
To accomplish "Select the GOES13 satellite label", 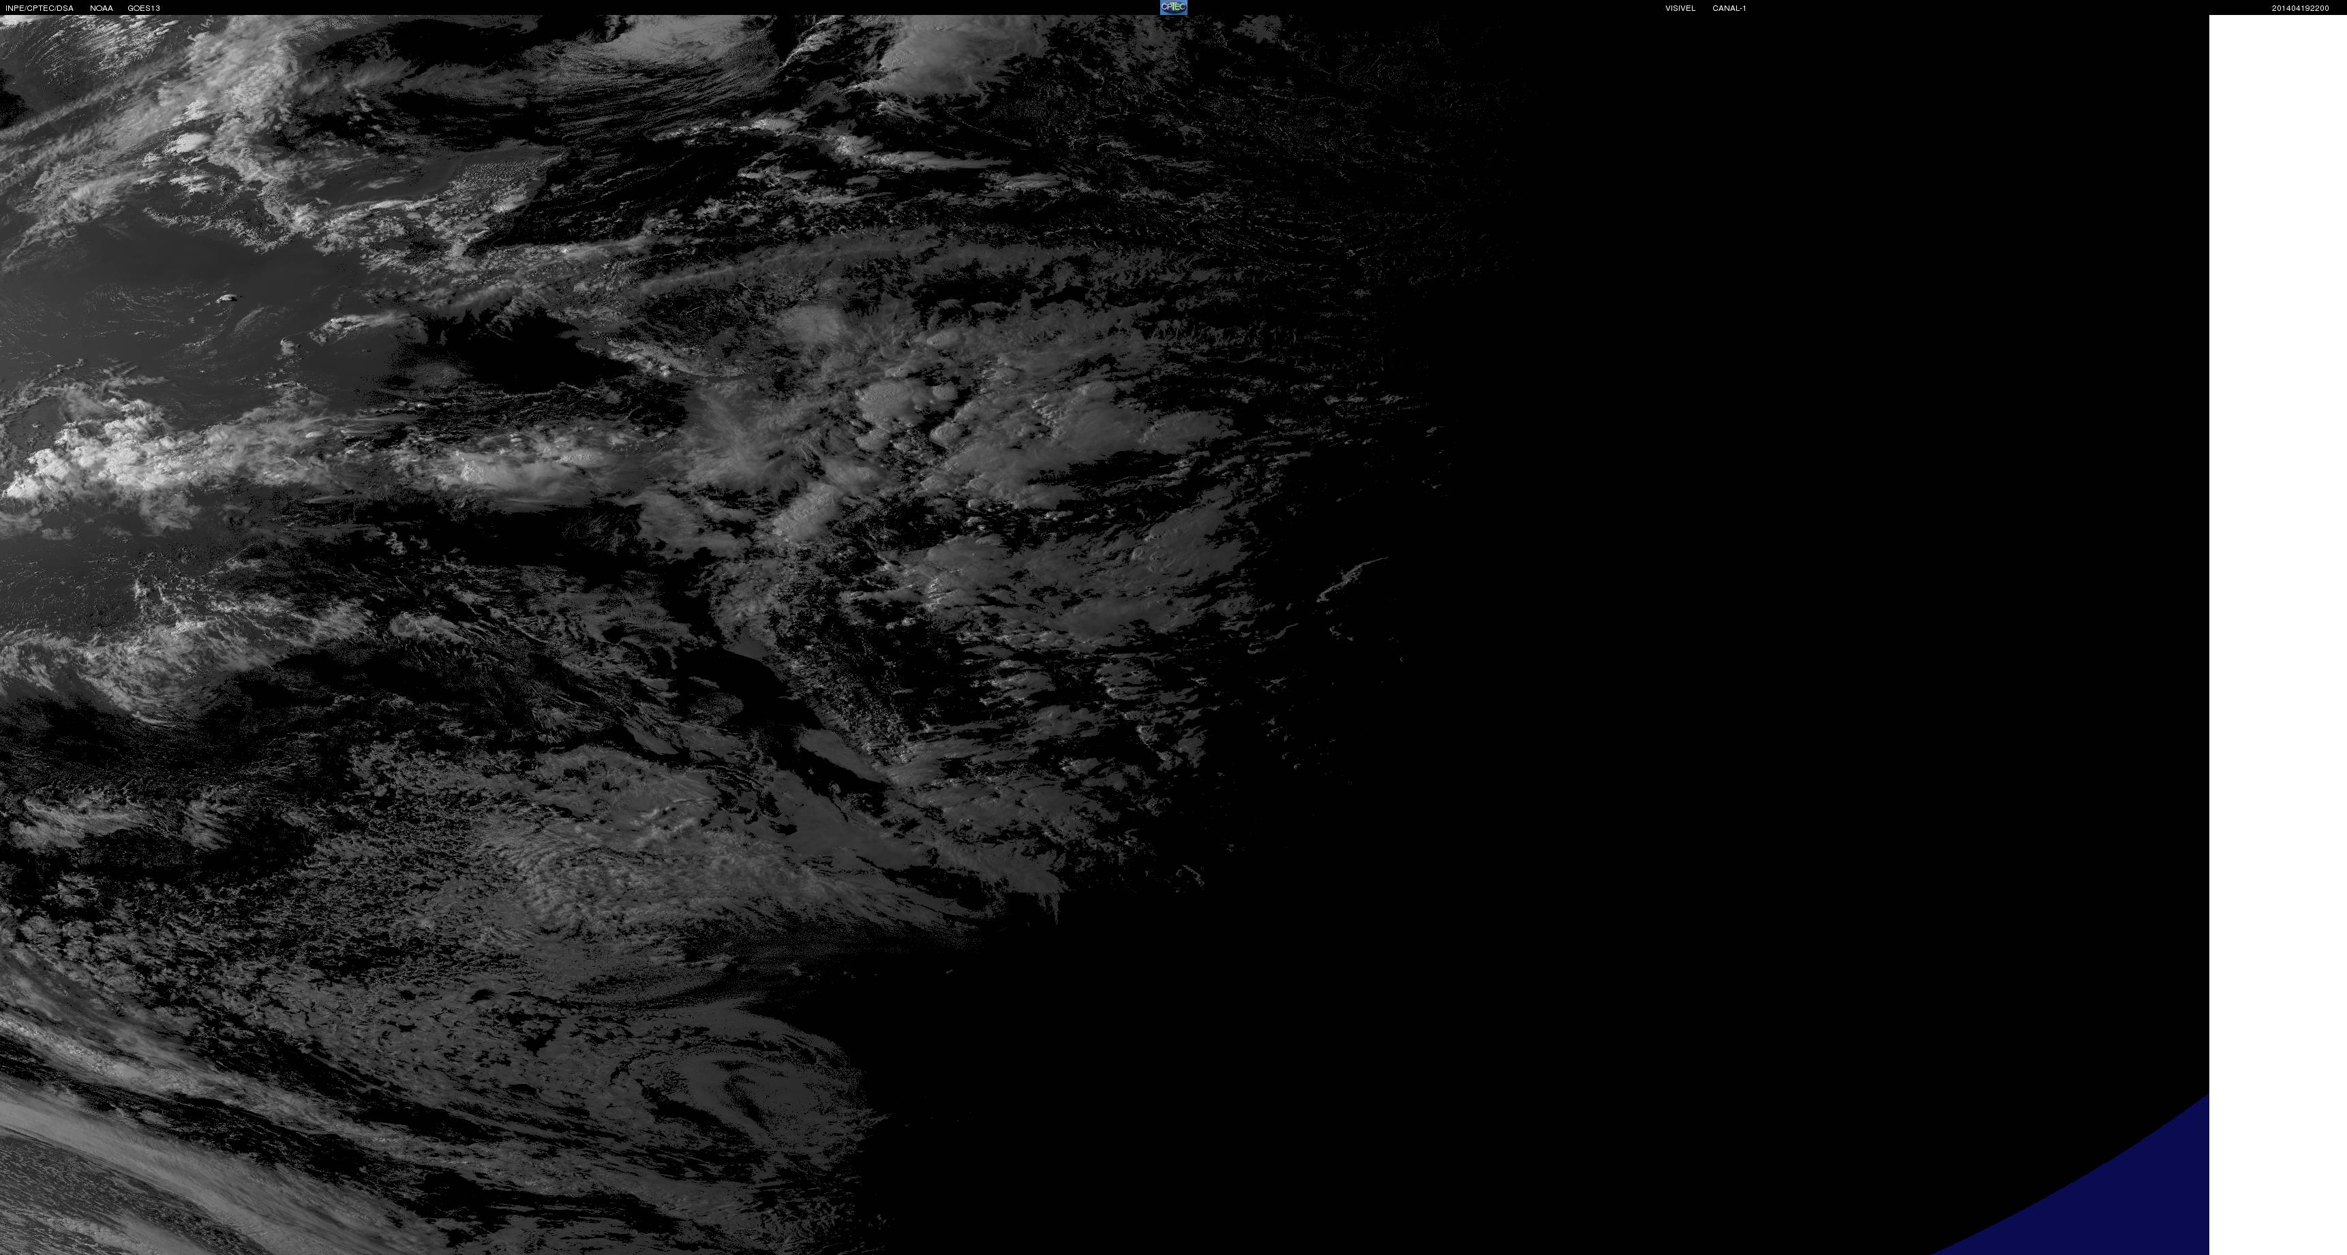I will point(144,8).
